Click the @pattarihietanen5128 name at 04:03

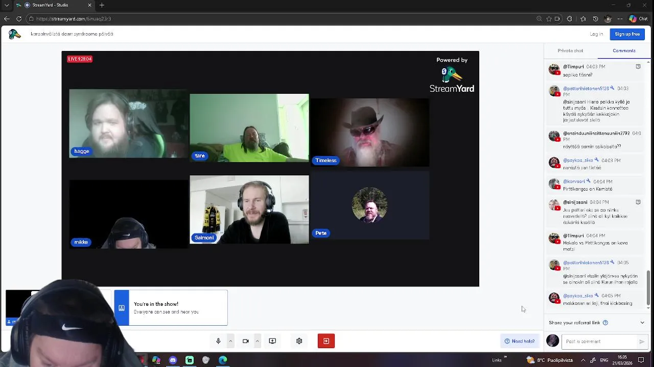point(586,89)
